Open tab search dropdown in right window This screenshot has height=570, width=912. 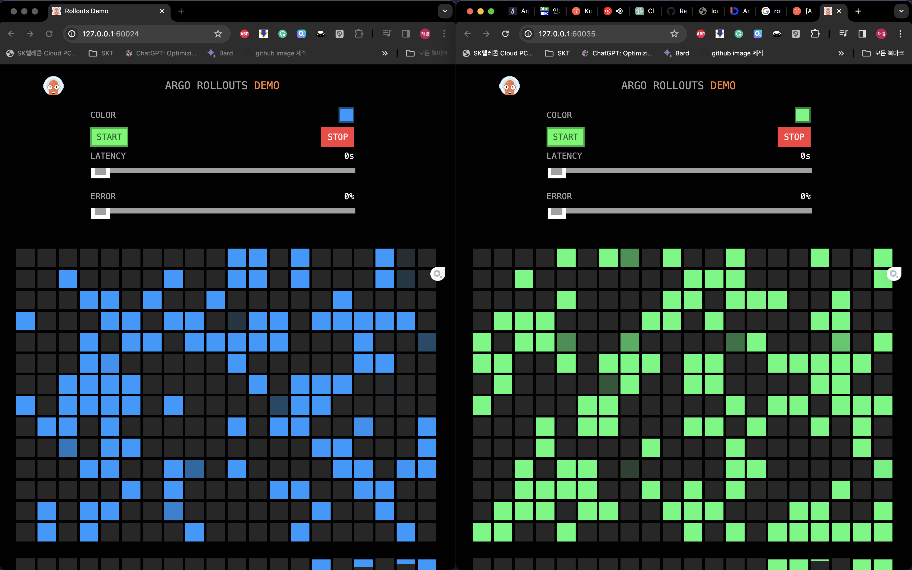pos(901,11)
